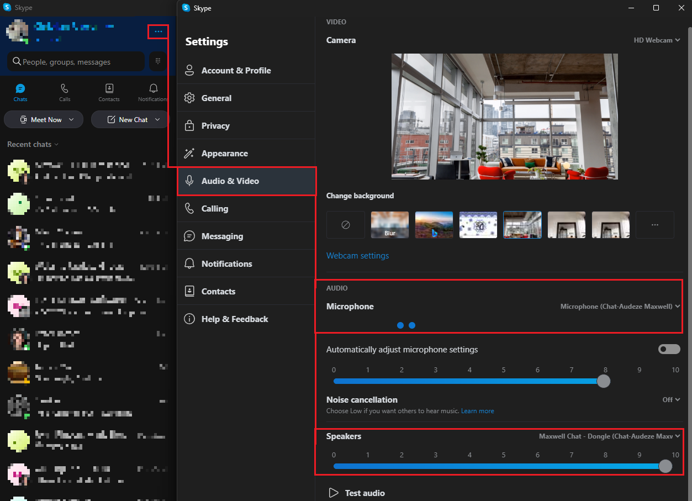This screenshot has width=692, height=501.
Task: Open the dial pad icon next to search
Action: click(158, 61)
